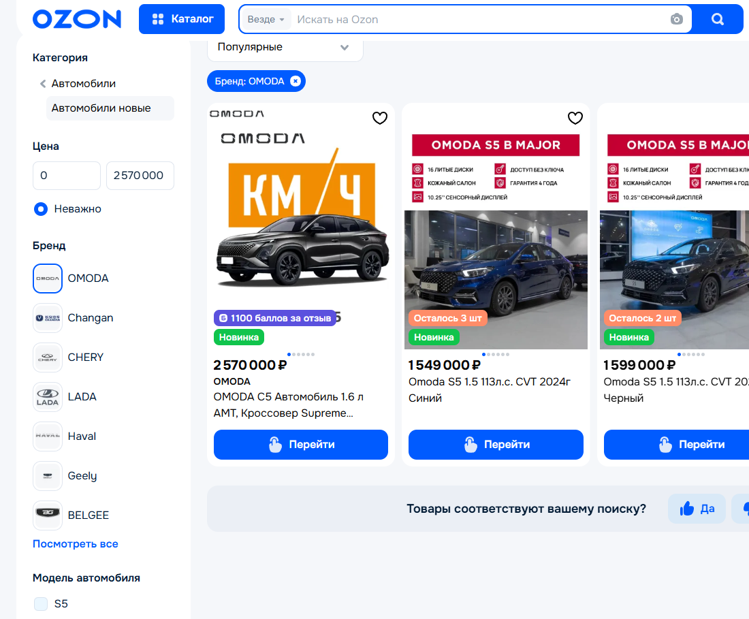The width and height of the screenshot is (749, 619).
Task: Select the Changan brand logo
Action: pos(48,318)
